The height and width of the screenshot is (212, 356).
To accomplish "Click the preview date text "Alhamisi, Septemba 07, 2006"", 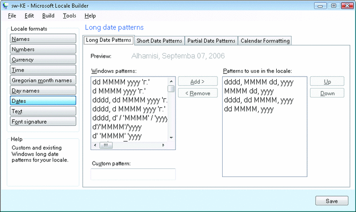I will pyautogui.click(x=178, y=56).
